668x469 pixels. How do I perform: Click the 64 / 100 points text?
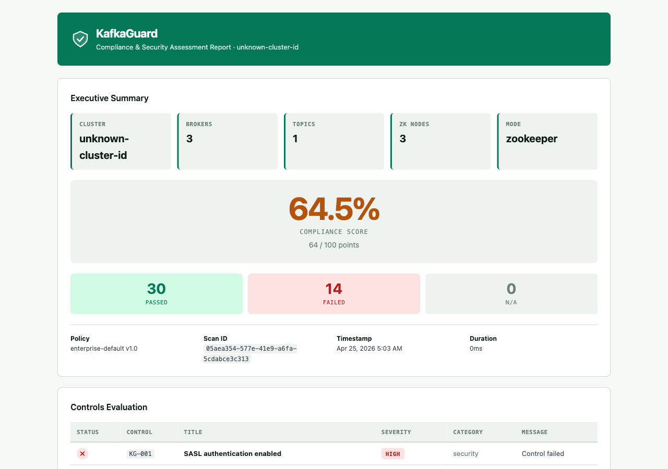pos(334,245)
